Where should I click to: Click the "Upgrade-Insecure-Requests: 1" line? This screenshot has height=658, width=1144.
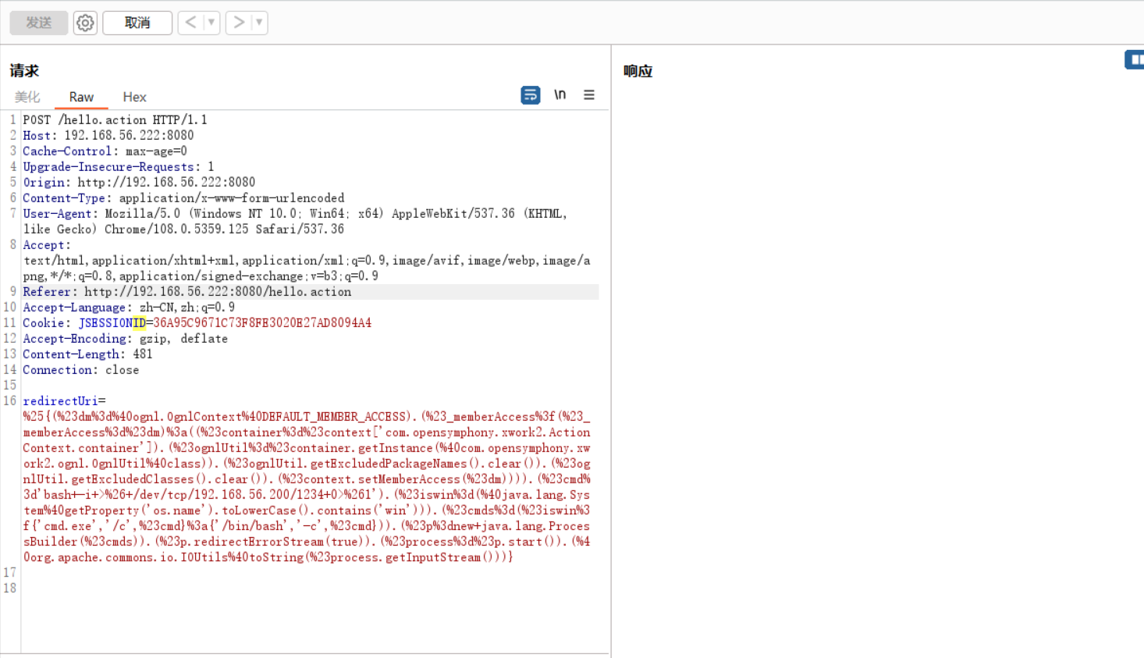(118, 166)
